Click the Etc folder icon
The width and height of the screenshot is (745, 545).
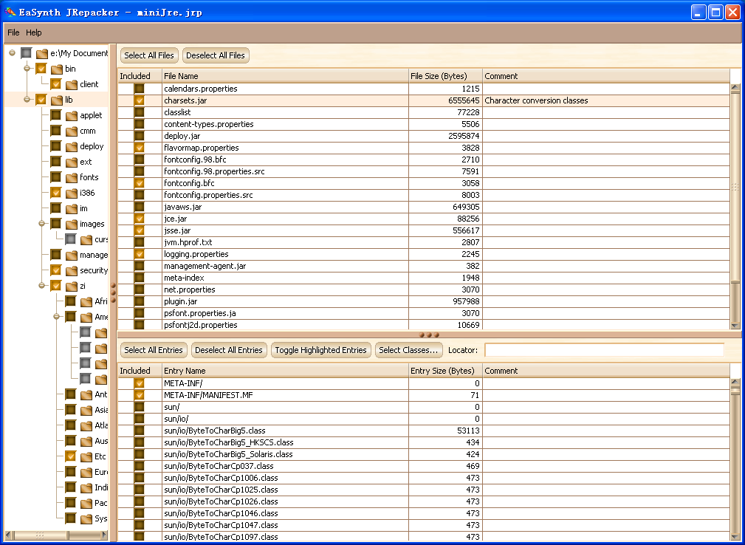[86, 456]
